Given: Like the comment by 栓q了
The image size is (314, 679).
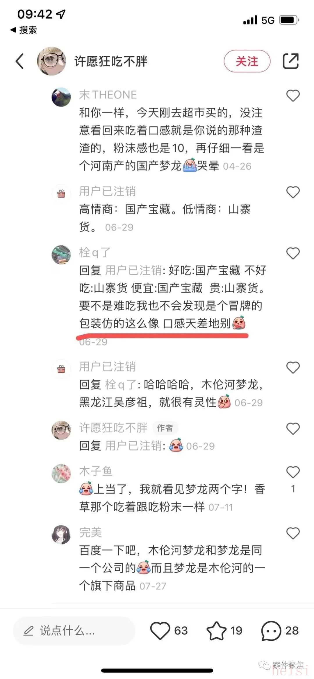Looking at the screenshot, I should pos(293,253).
